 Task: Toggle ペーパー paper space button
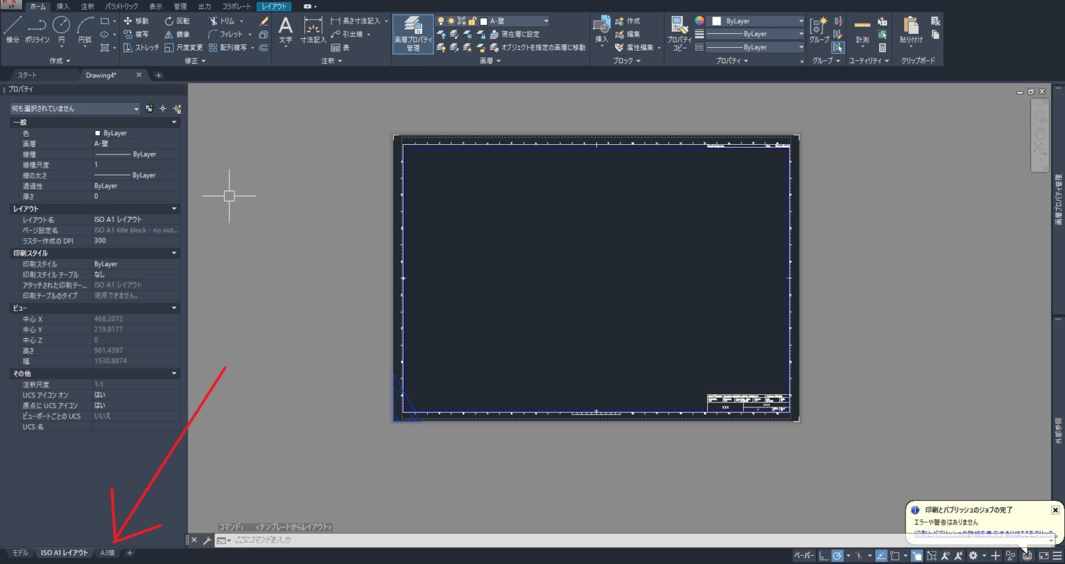pos(804,556)
